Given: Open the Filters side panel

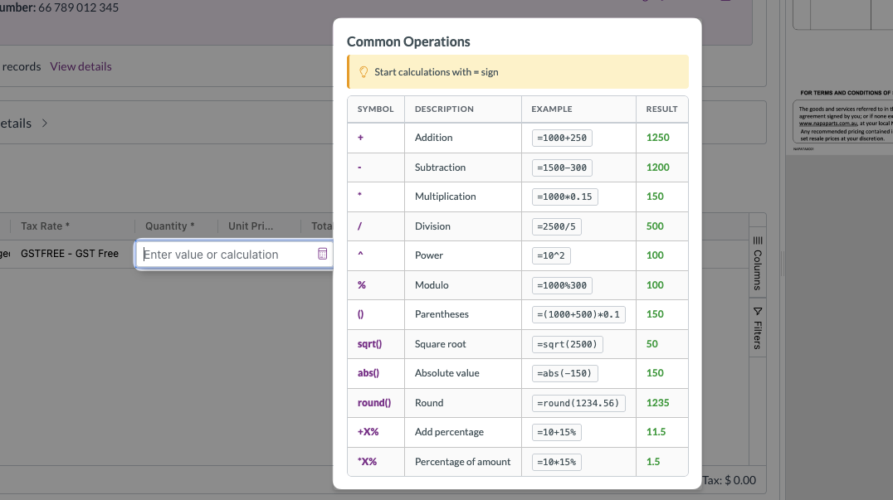Looking at the screenshot, I should pyautogui.click(x=757, y=328).
